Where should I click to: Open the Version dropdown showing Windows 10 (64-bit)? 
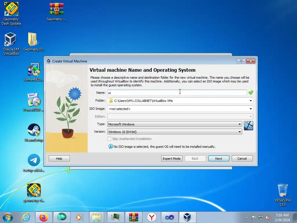[x=175, y=132]
